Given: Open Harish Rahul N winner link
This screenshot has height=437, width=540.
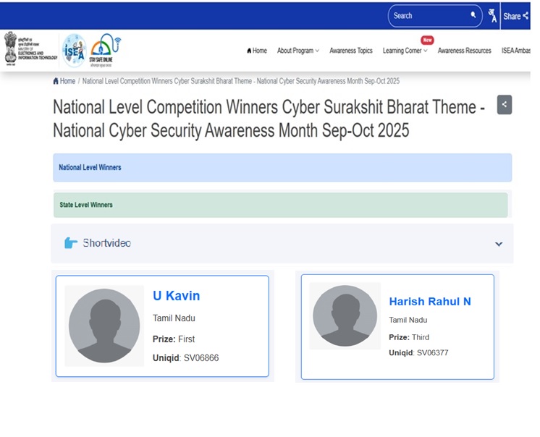Looking at the screenshot, I should click(429, 302).
